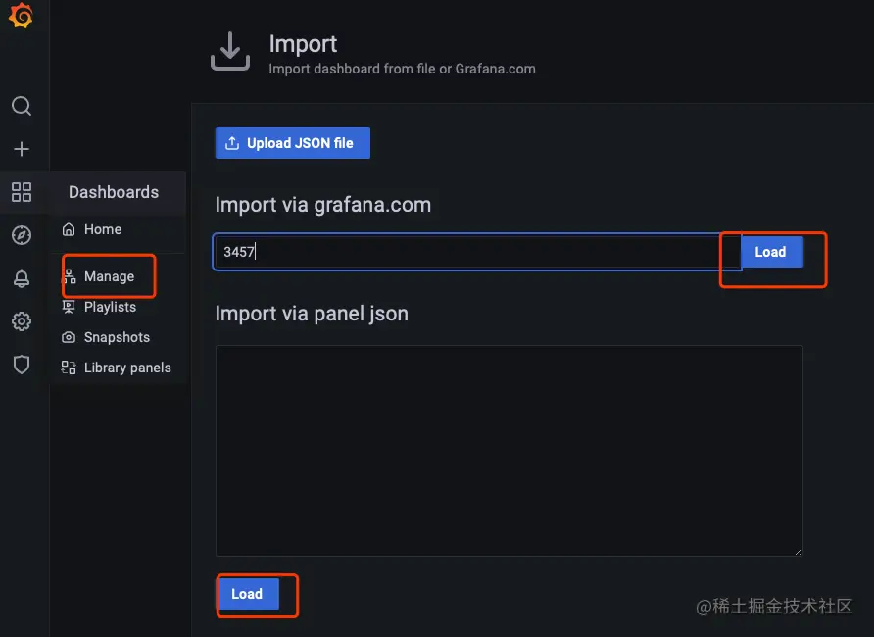
Task: Click the Create plus icon
Action: point(22,149)
